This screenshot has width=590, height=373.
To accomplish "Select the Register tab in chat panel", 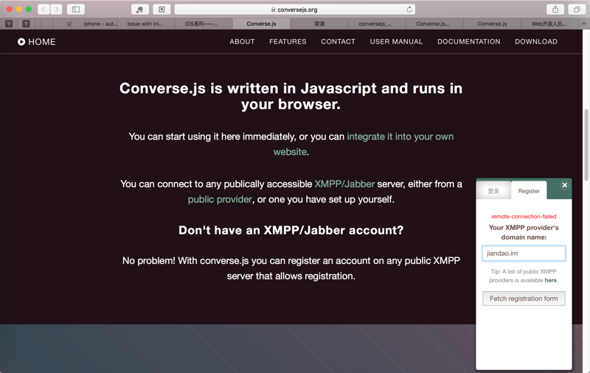I will coord(529,191).
